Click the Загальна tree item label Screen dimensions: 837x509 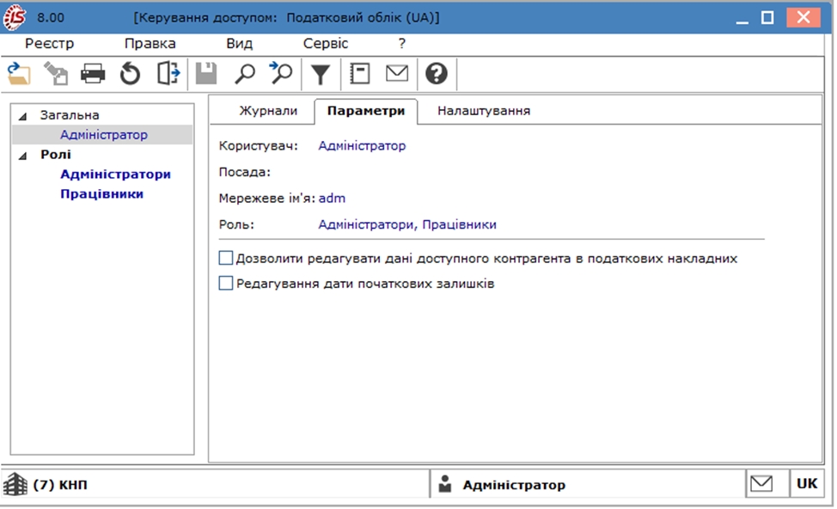click(70, 115)
